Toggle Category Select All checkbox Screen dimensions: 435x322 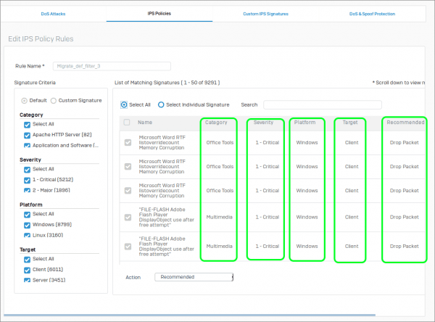pos(27,125)
